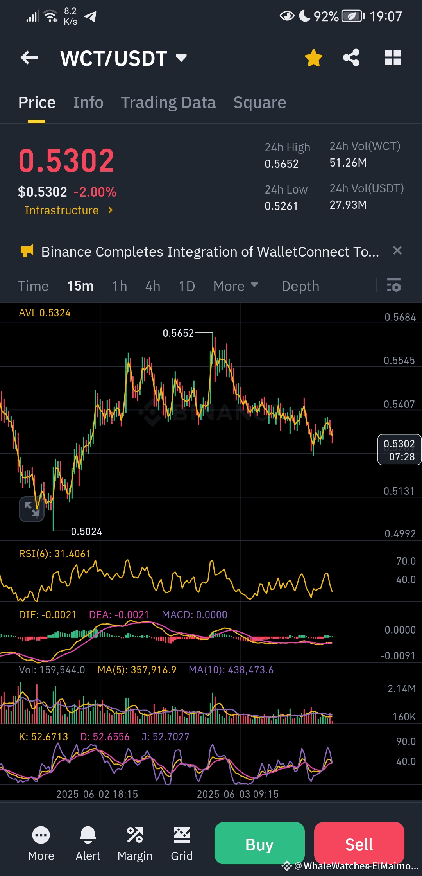Tap the chart high marker 0.5652
Viewport: 422px width, 876px height.
178,333
